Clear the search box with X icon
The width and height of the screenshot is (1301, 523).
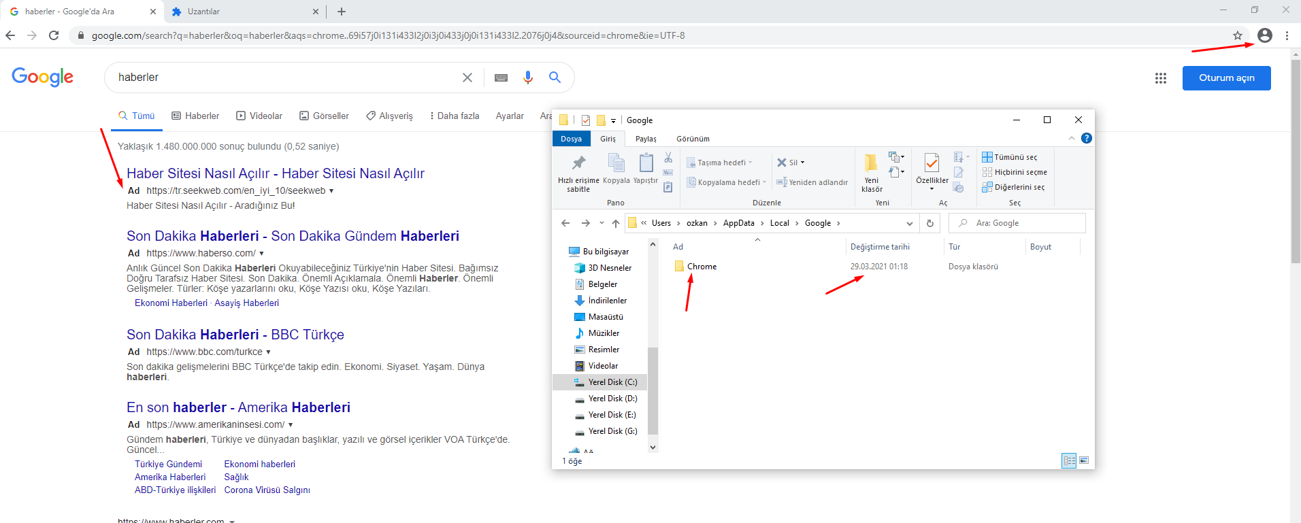point(467,78)
